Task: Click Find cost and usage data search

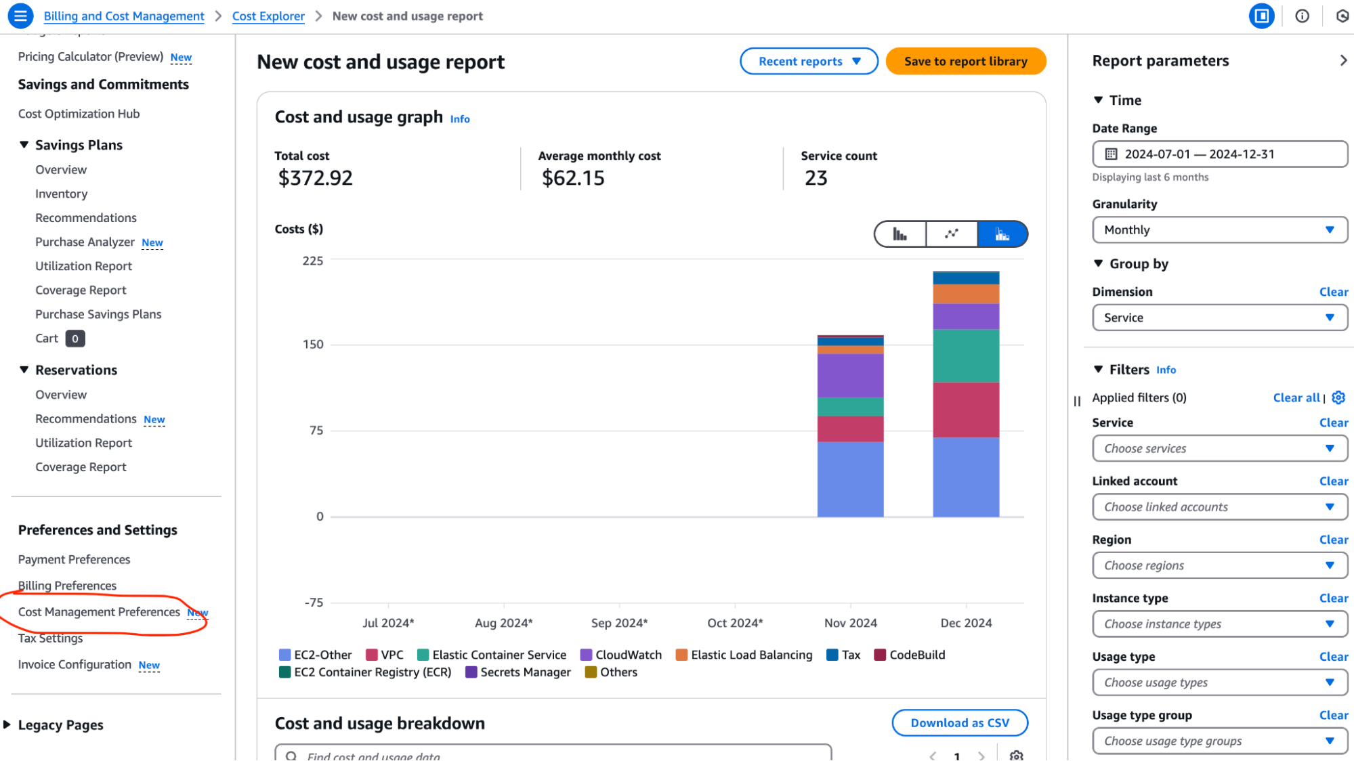Action: tap(553, 754)
